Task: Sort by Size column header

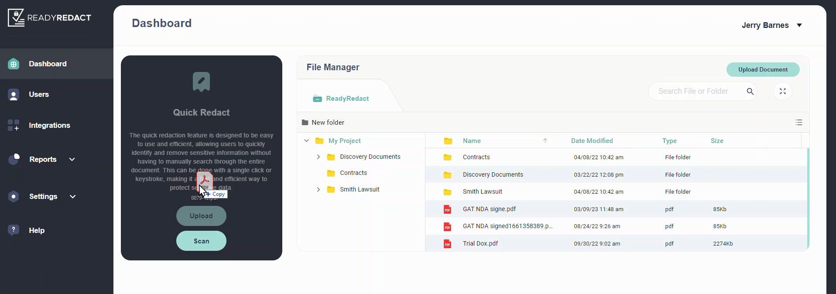Action: click(x=717, y=141)
